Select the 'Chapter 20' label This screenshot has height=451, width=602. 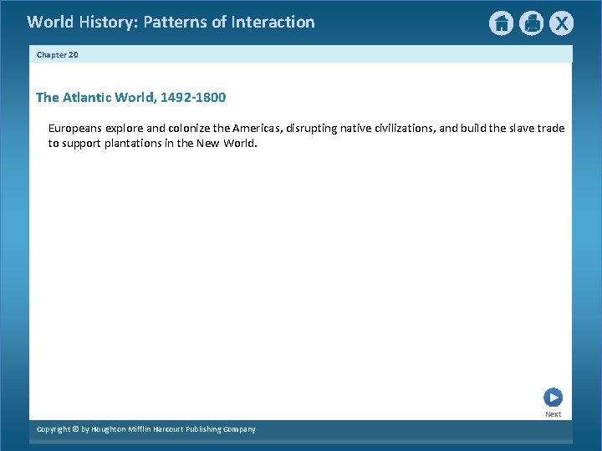point(57,55)
